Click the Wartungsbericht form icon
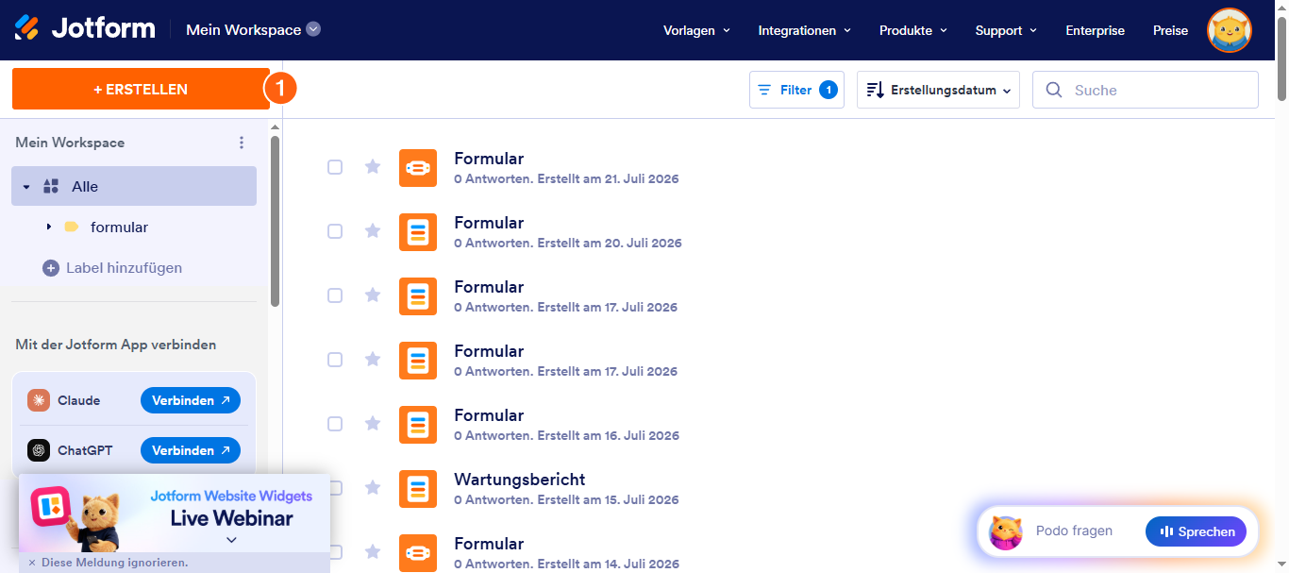Viewport: 1289px width, 573px height. (x=418, y=489)
